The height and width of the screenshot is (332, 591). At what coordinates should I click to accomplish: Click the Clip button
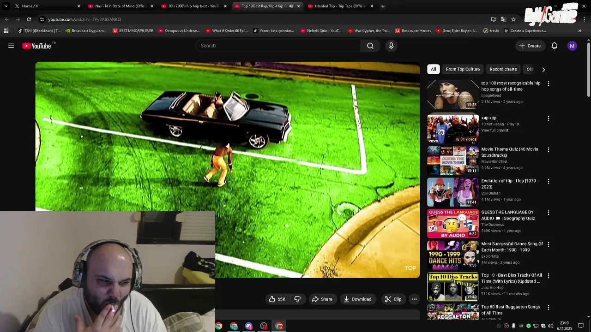[x=393, y=299]
